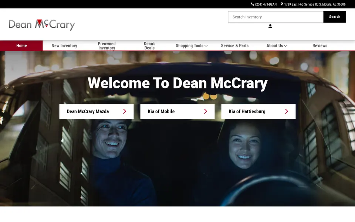
Task: Go to the Home tab
Action: pos(21,46)
